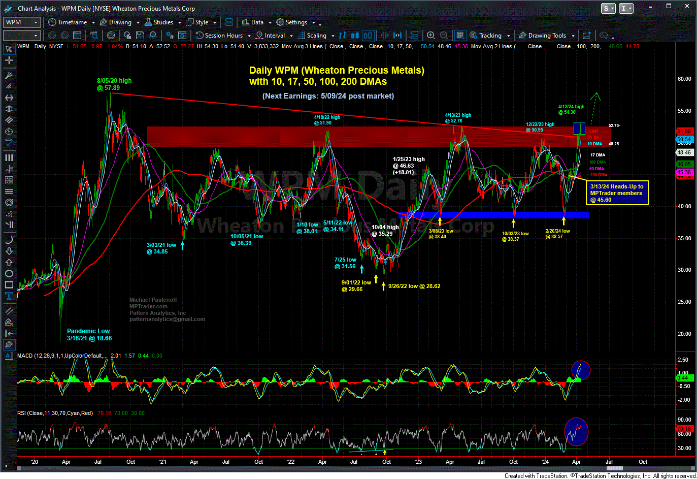Image resolution: width=697 pixels, height=479 pixels.
Task: Click the Expand bar spacing icon
Action: 397,36
